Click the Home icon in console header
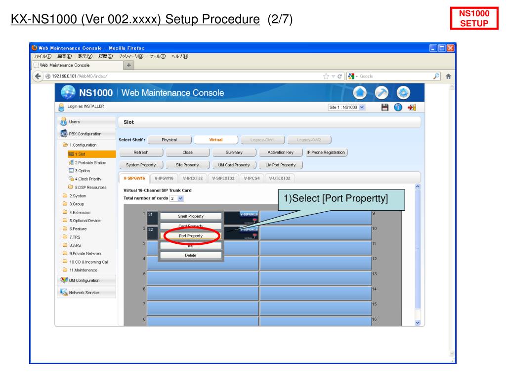The height and width of the screenshot is (379, 506). click(360, 93)
